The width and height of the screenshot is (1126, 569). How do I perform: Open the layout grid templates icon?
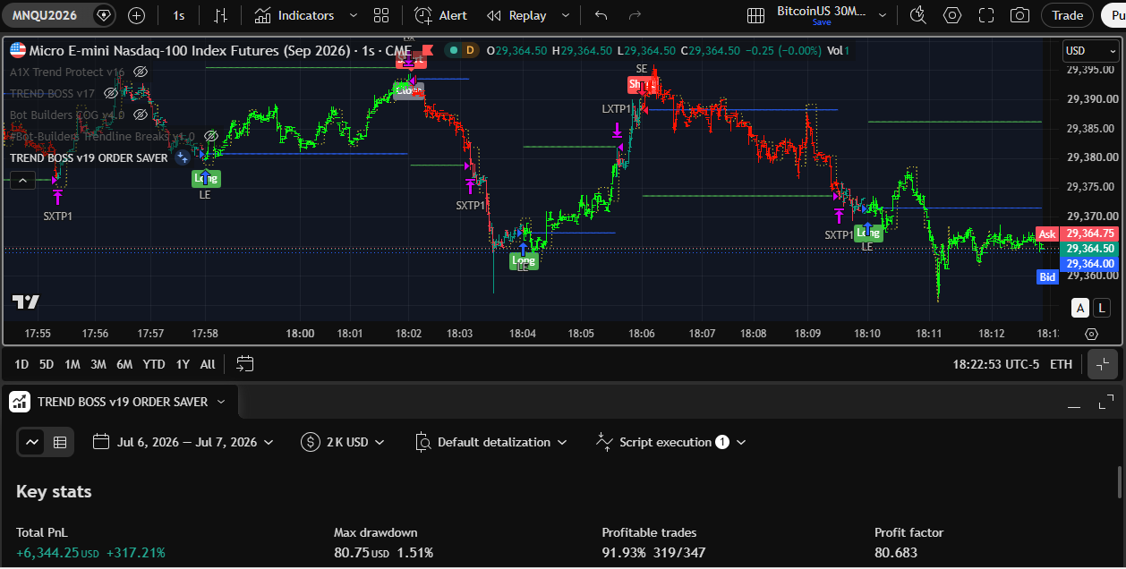381,15
